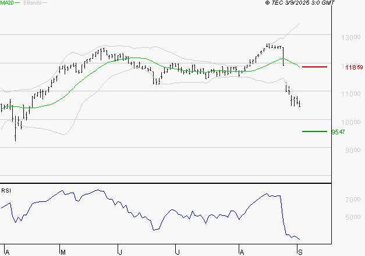The image size is (365, 256).
Task: Select the S month marker on time axis
Action: point(300,251)
